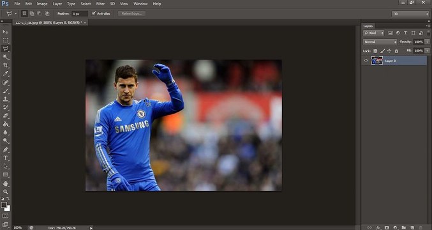The height and width of the screenshot is (230, 432).
Task: Select the Hand tool
Action: coord(5,183)
